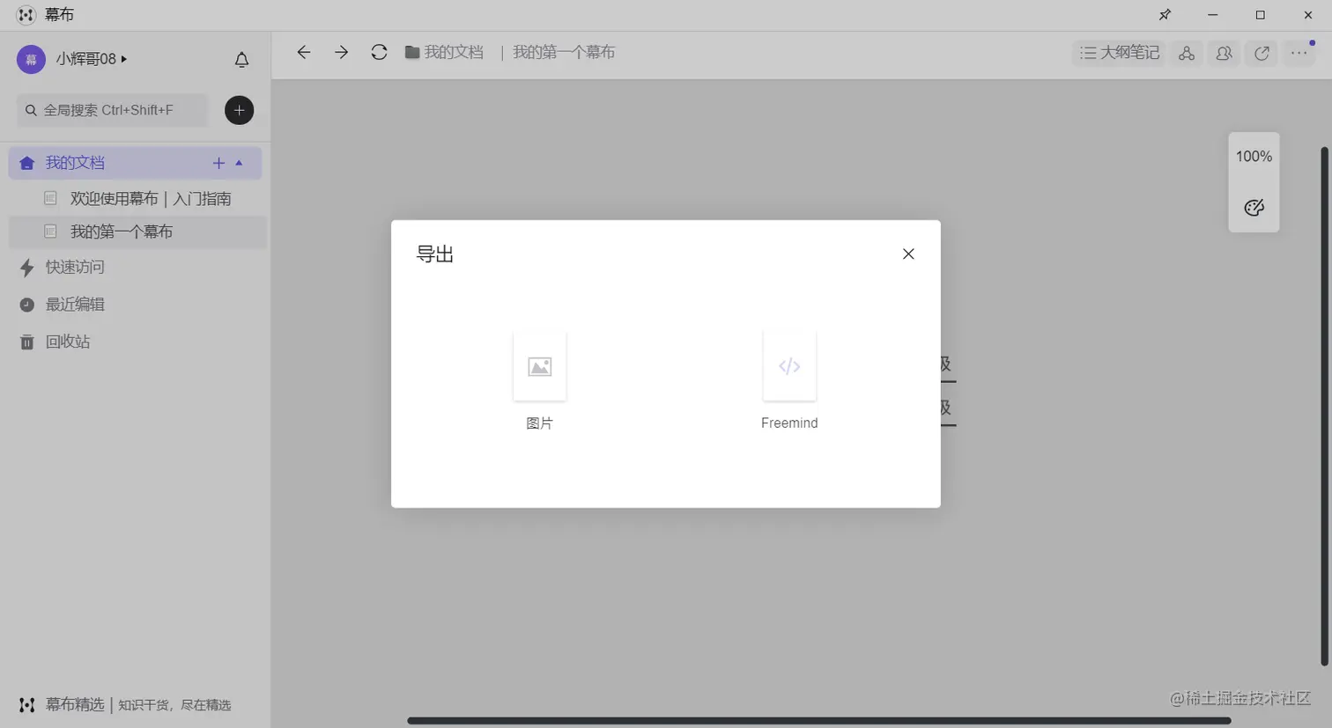The width and height of the screenshot is (1332, 728).
Task: Open 欢迎使用幕布｜入门指南 document
Action: point(150,198)
